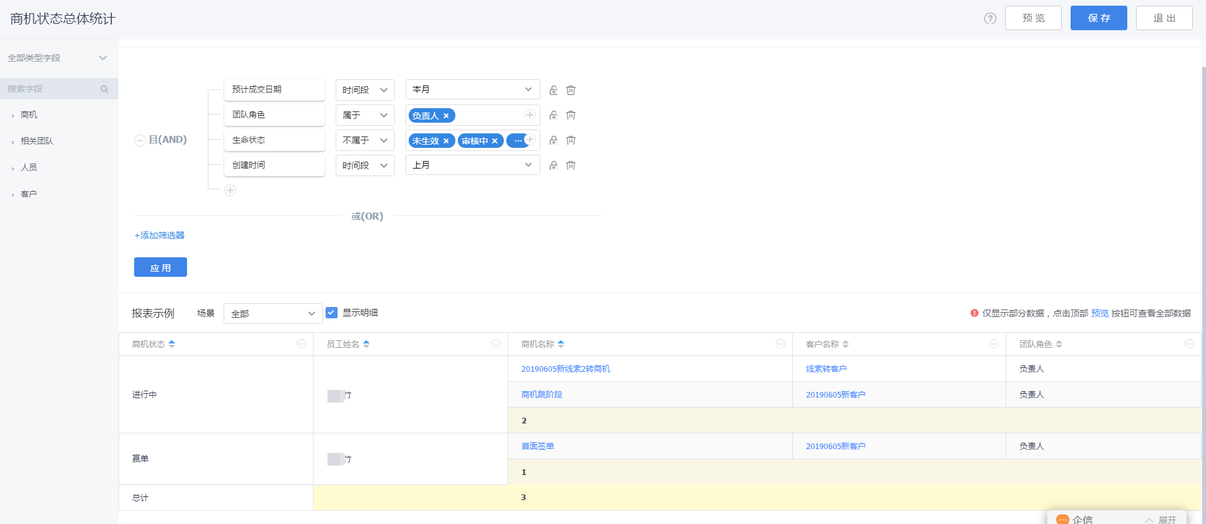Open the 本月 value dropdown

473,89
